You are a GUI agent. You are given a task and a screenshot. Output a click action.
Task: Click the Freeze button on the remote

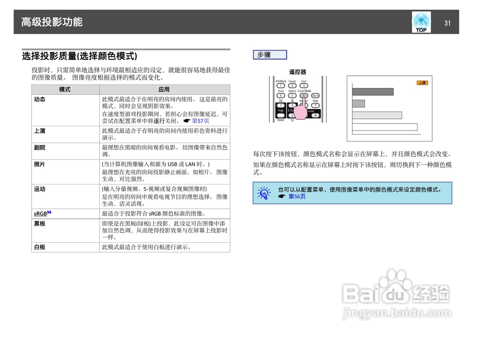292,85
